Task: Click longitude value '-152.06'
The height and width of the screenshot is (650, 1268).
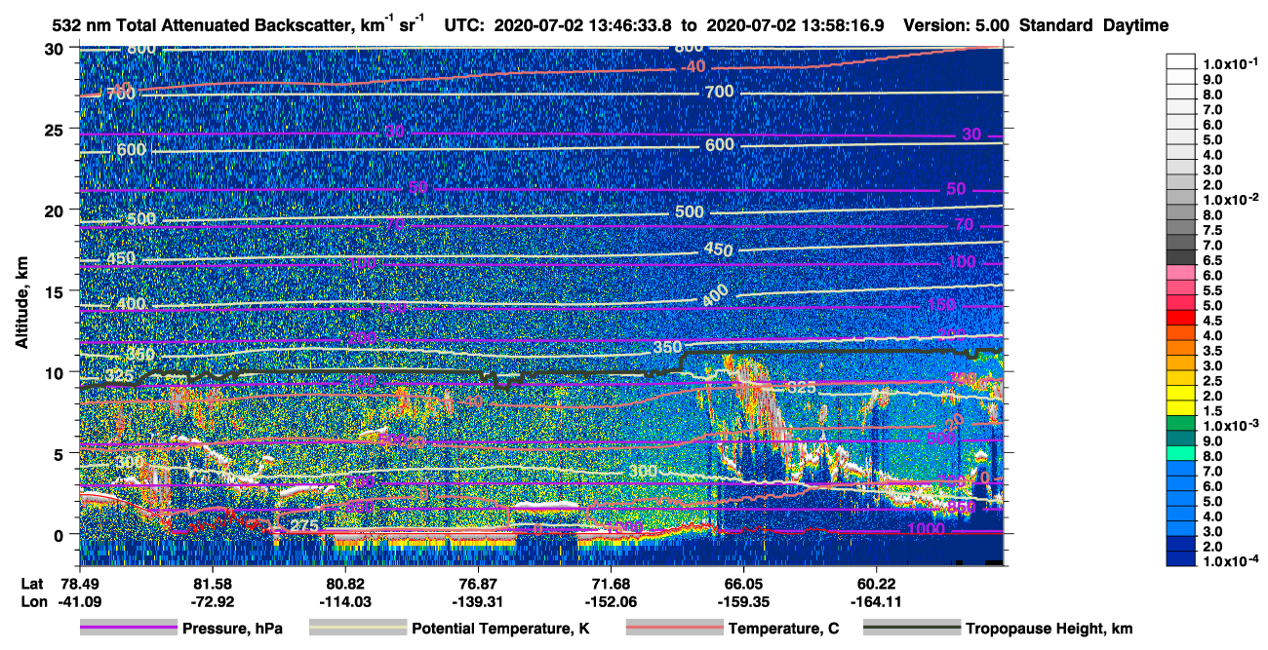Action: pyautogui.click(x=611, y=601)
